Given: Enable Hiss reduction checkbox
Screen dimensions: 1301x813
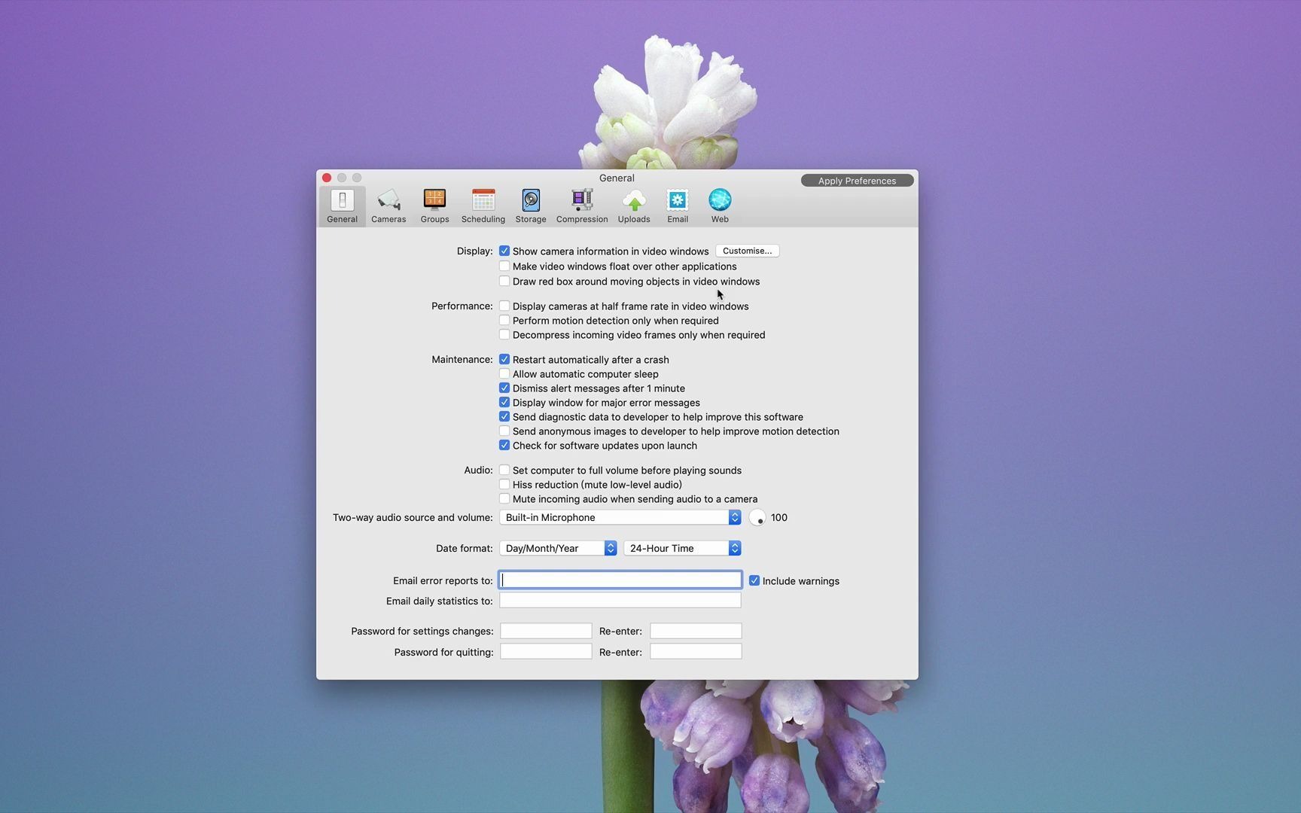Looking at the screenshot, I should click(504, 484).
